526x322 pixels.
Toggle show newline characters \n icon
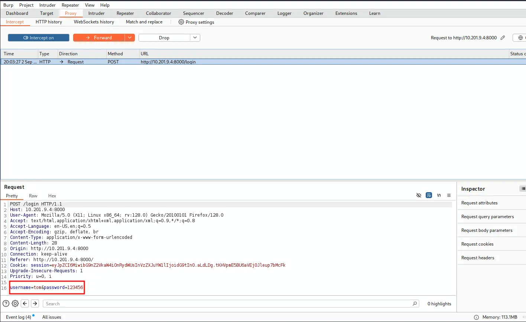(x=439, y=195)
